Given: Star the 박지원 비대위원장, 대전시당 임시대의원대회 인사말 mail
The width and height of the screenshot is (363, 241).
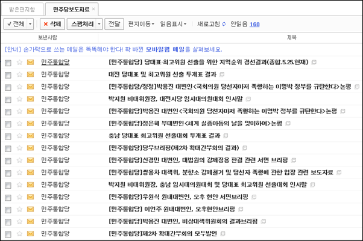Looking at the screenshot, I should pos(20,99).
